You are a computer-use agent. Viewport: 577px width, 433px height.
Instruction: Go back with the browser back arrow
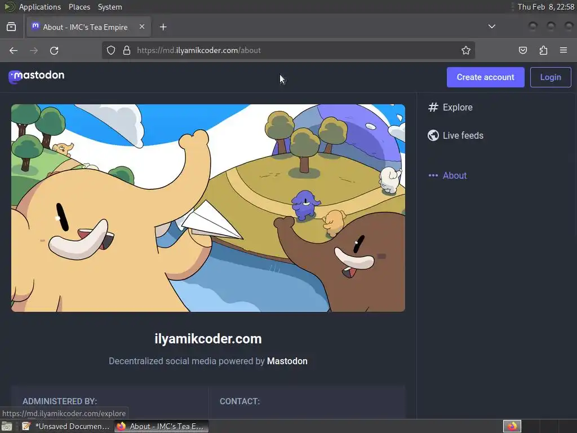click(x=14, y=50)
